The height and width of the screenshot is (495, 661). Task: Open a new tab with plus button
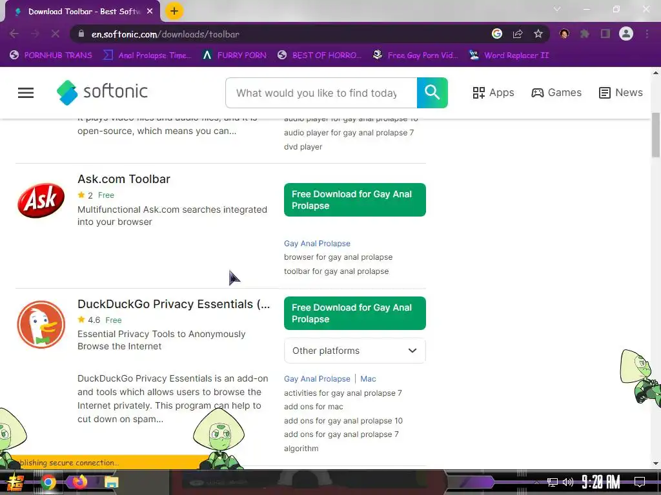(x=174, y=11)
